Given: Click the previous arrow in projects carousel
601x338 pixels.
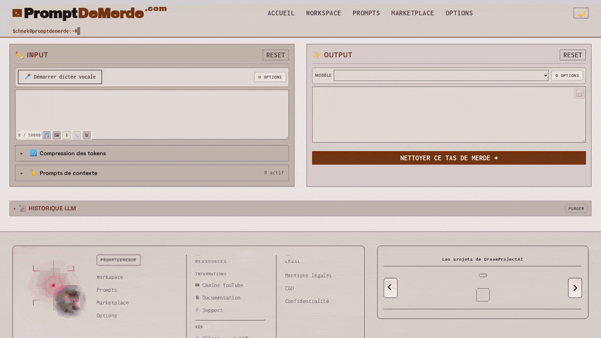Looking at the screenshot, I should point(390,288).
